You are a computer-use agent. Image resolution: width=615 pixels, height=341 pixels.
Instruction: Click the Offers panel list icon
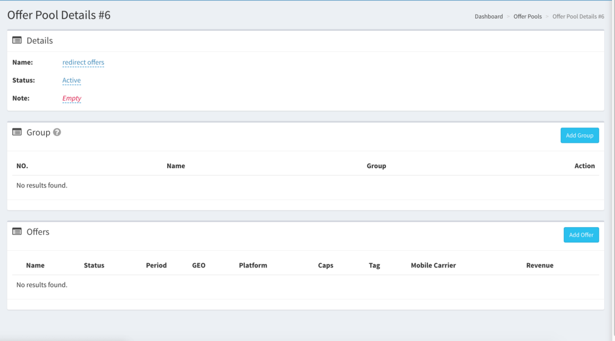click(17, 232)
